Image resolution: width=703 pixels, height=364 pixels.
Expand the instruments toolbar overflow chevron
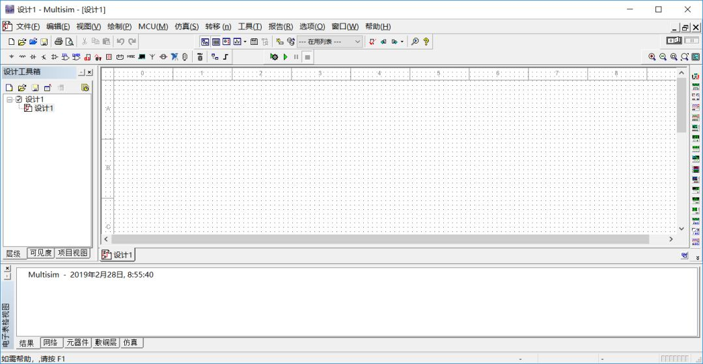(x=698, y=258)
